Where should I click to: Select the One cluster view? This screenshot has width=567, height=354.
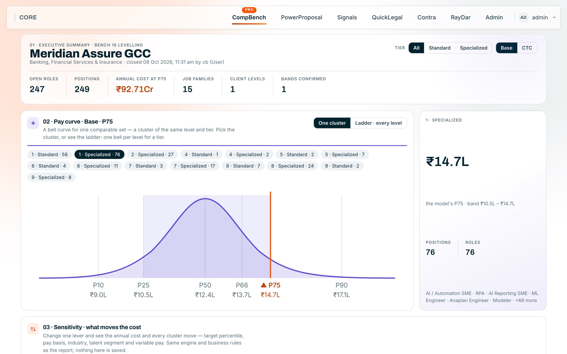(x=332, y=123)
